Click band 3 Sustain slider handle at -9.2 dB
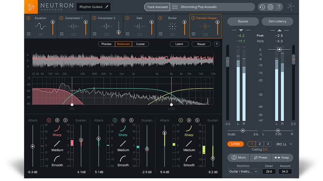The width and height of the screenshot is (323, 181). point(213,158)
